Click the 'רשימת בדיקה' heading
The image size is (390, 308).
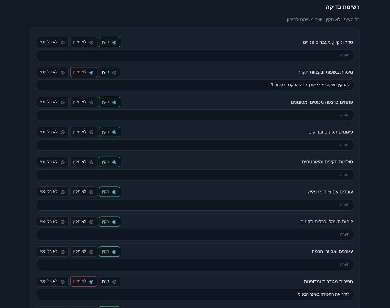click(343, 7)
